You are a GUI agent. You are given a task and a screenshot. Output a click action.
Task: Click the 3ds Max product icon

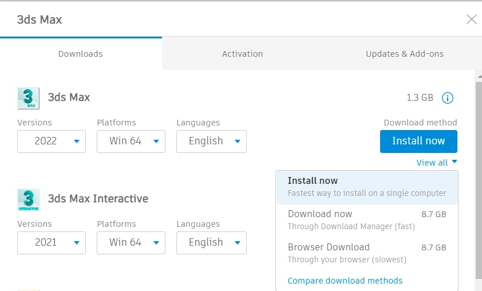click(29, 98)
